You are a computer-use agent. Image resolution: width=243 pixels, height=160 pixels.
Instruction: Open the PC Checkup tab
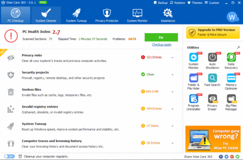15,15
